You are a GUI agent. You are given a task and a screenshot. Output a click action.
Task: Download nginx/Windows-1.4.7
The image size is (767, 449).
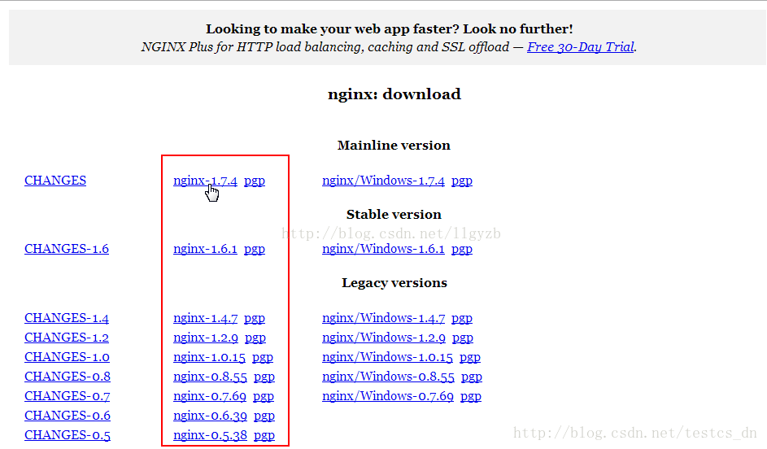384,318
